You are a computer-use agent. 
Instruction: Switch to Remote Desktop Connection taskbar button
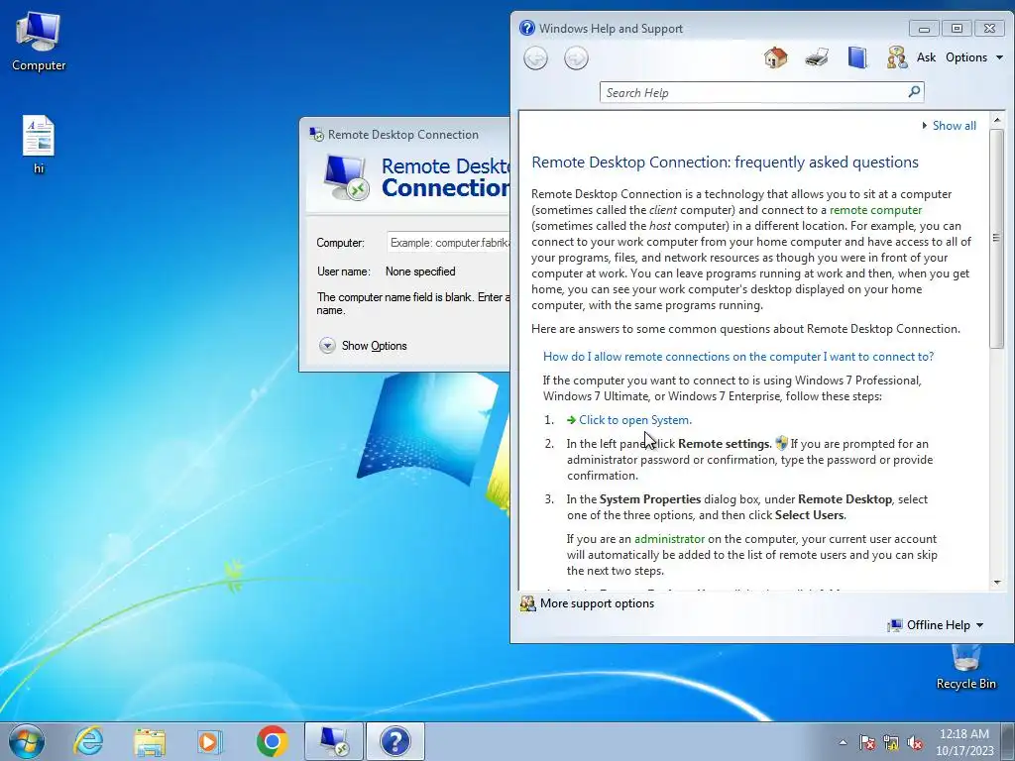334,741
